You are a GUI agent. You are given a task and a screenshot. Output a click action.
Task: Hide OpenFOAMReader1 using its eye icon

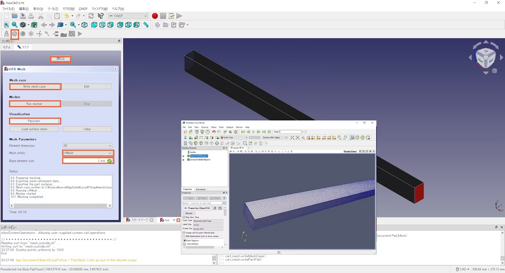click(183, 156)
